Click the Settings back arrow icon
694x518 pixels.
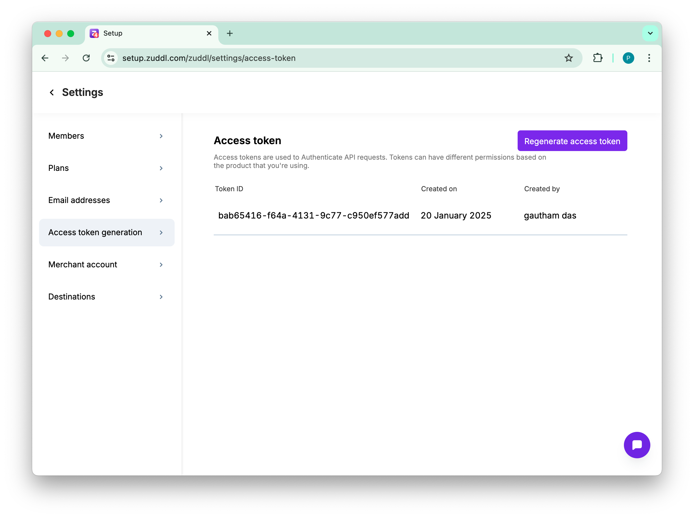pos(52,92)
